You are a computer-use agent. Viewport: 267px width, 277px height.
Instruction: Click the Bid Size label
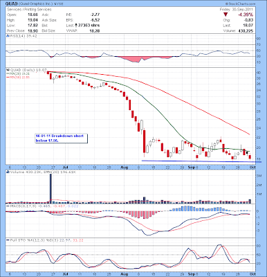pos(48,30)
